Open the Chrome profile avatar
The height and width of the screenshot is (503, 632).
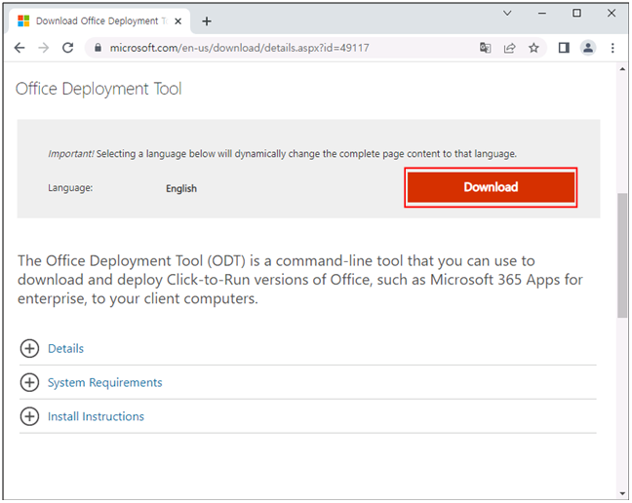pos(588,48)
